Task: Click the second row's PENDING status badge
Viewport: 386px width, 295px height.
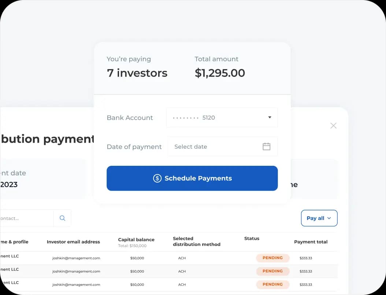Action: coord(272,271)
